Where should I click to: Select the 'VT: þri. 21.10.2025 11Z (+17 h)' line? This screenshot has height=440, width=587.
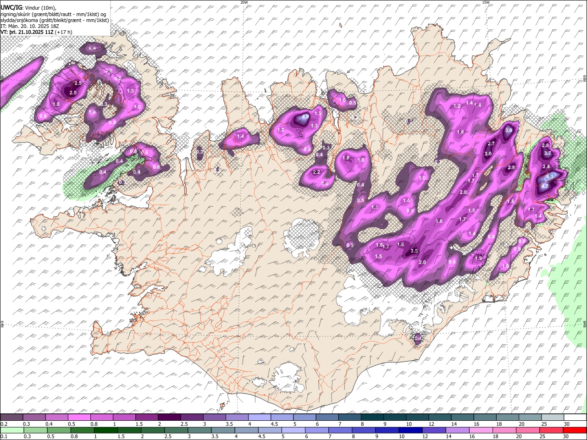click(x=36, y=32)
